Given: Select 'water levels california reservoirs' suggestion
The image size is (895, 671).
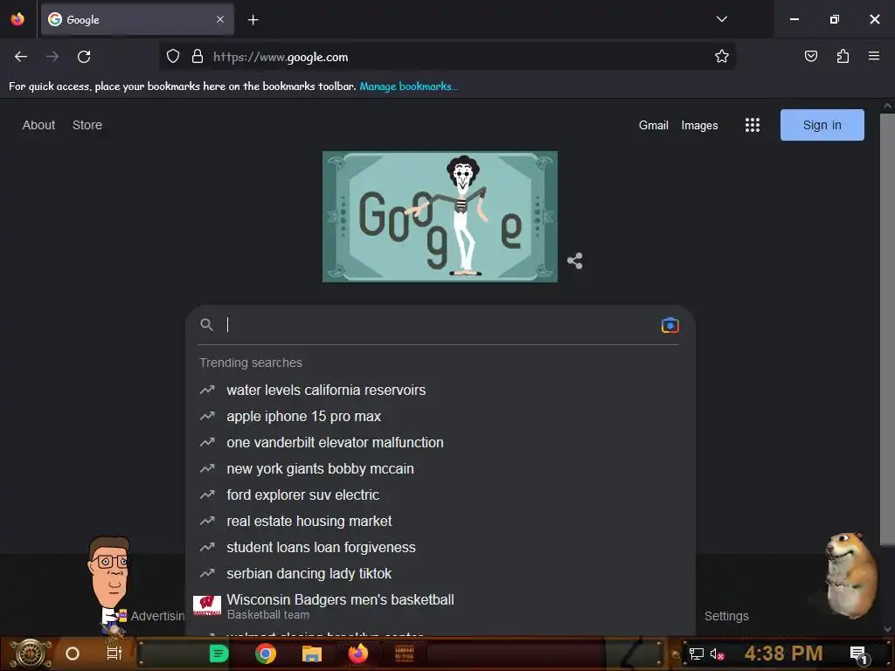Looking at the screenshot, I should click(441, 391).
